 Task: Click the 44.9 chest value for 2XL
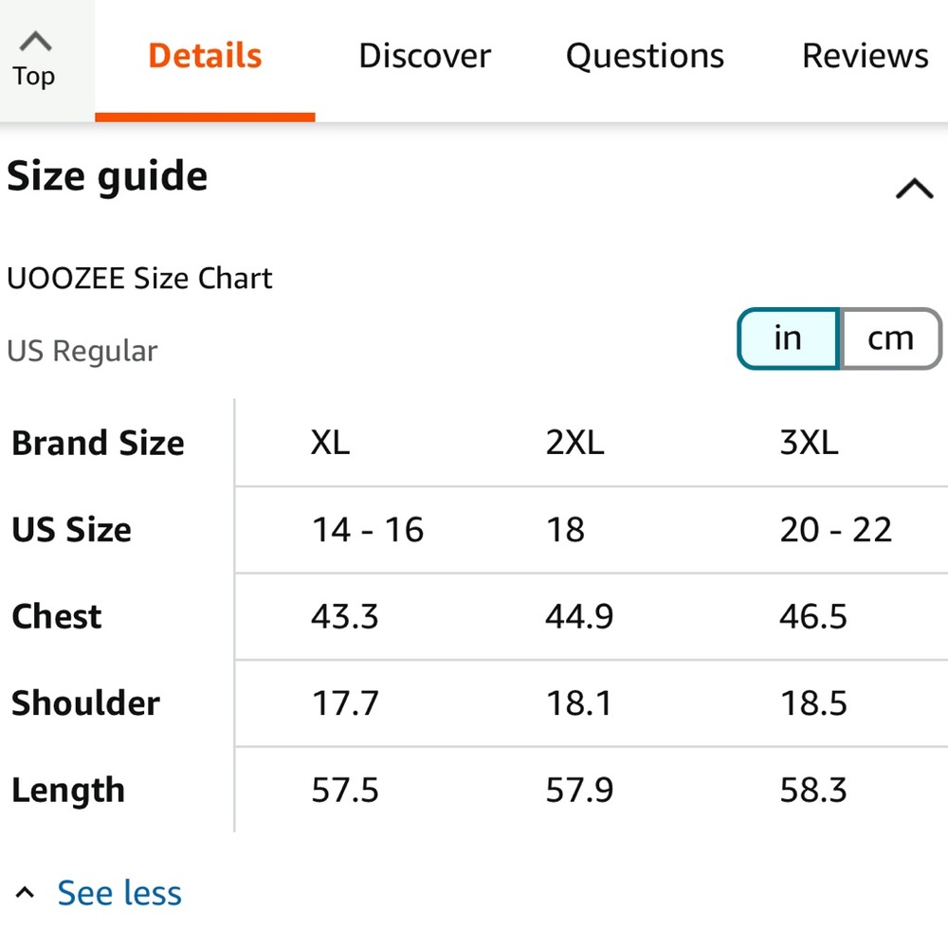[579, 617]
